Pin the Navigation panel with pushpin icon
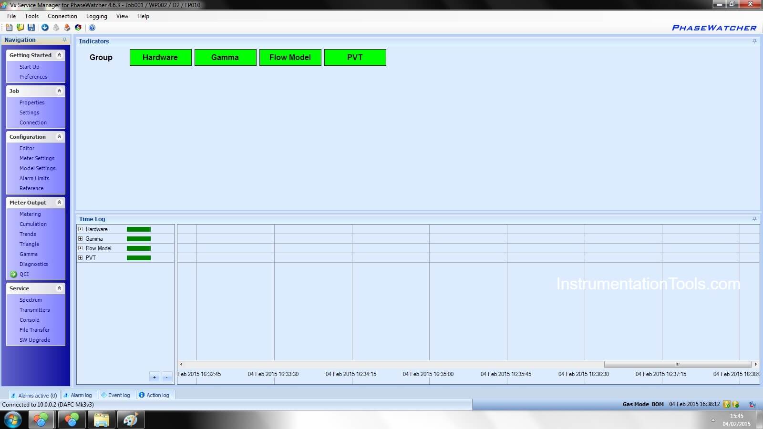Screen dimensions: 763x429 click(64, 40)
